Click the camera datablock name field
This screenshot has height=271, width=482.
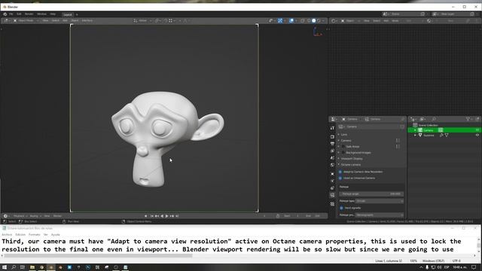pos(371,126)
